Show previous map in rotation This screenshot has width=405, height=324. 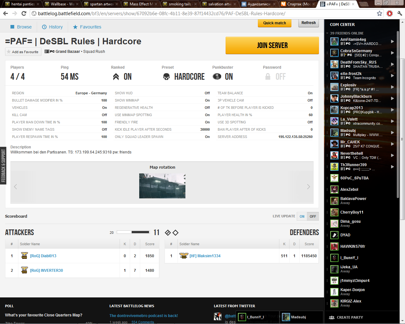click(16, 187)
